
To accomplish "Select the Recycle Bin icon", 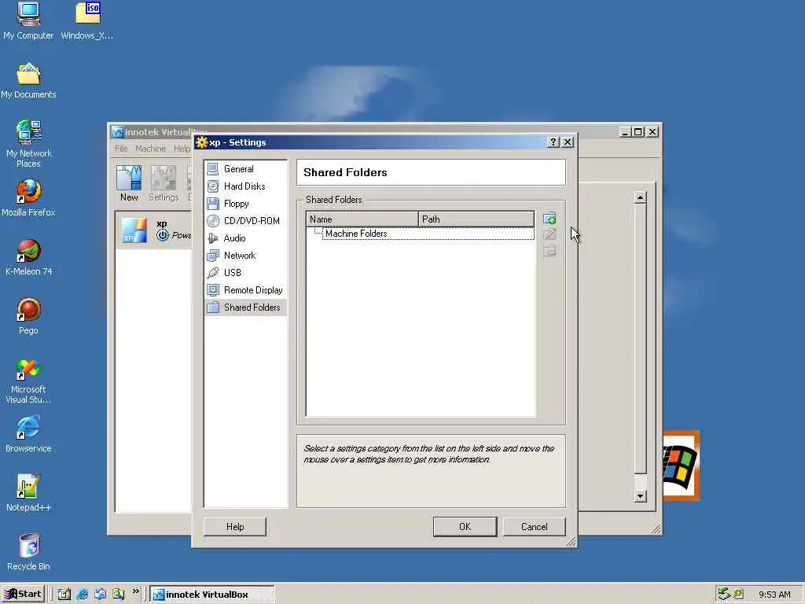I will coord(28,553).
